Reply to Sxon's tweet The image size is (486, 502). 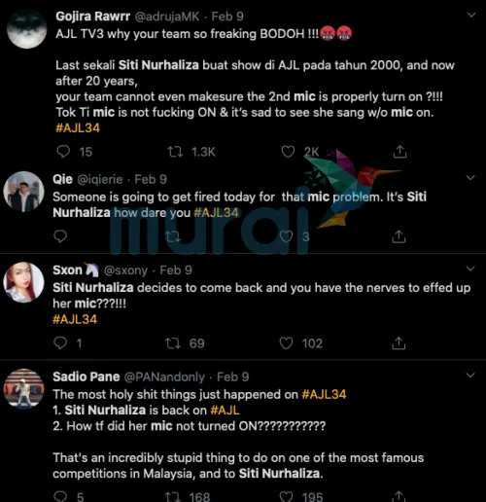60,343
